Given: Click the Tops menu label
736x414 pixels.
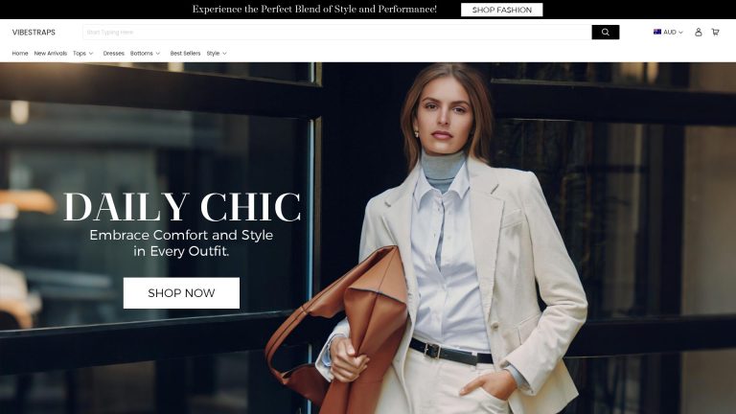Looking at the screenshot, I should click(x=80, y=54).
